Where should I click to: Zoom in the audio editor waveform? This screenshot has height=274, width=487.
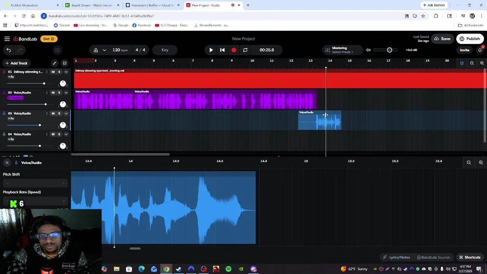click(x=481, y=162)
